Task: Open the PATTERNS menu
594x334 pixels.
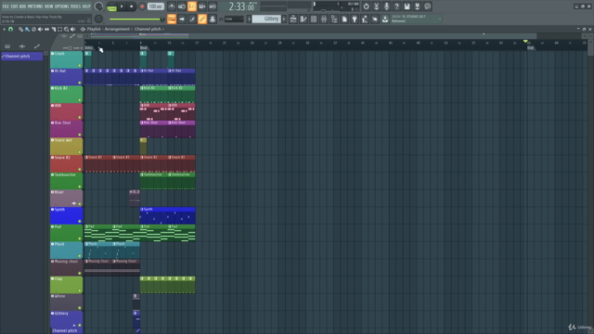Action: [35, 6]
